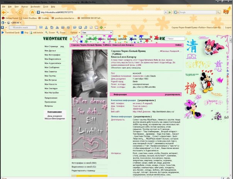Click the VKontakte toolbar single-person profile icon

point(46,27)
